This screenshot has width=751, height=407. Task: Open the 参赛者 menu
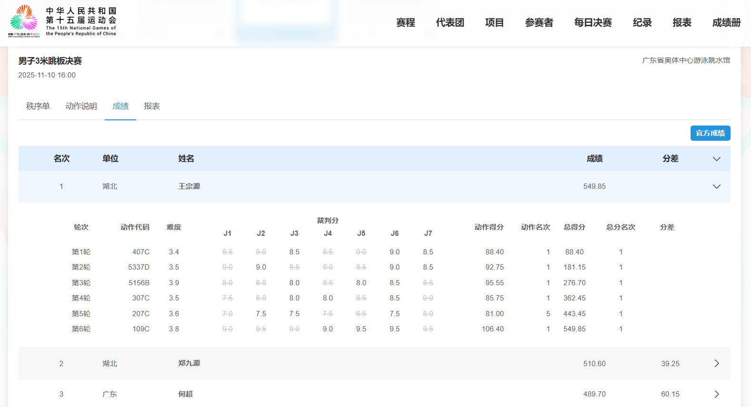pyautogui.click(x=539, y=22)
